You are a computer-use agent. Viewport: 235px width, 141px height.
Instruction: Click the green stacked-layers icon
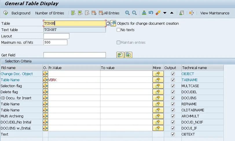pos(144,13)
